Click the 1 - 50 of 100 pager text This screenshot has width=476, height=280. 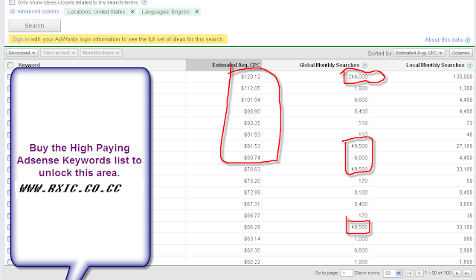point(438,273)
